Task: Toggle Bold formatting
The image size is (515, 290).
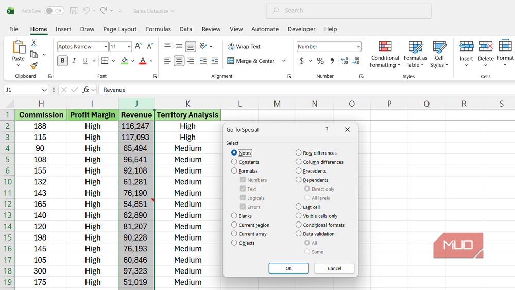Action: pyautogui.click(x=62, y=61)
